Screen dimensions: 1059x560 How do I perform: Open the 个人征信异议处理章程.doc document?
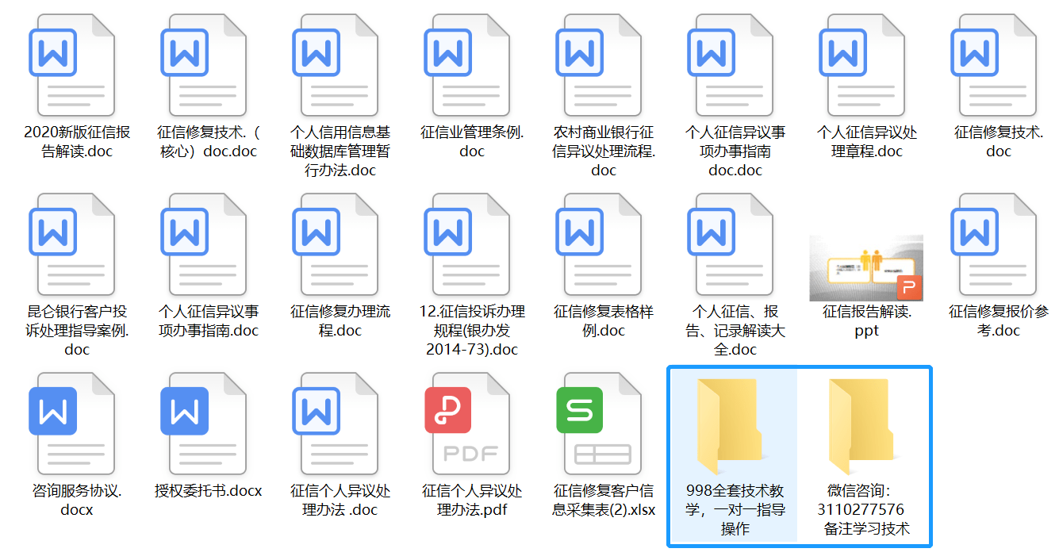(867, 66)
